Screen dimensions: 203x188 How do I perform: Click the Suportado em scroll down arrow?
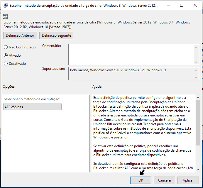click(196, 77)
